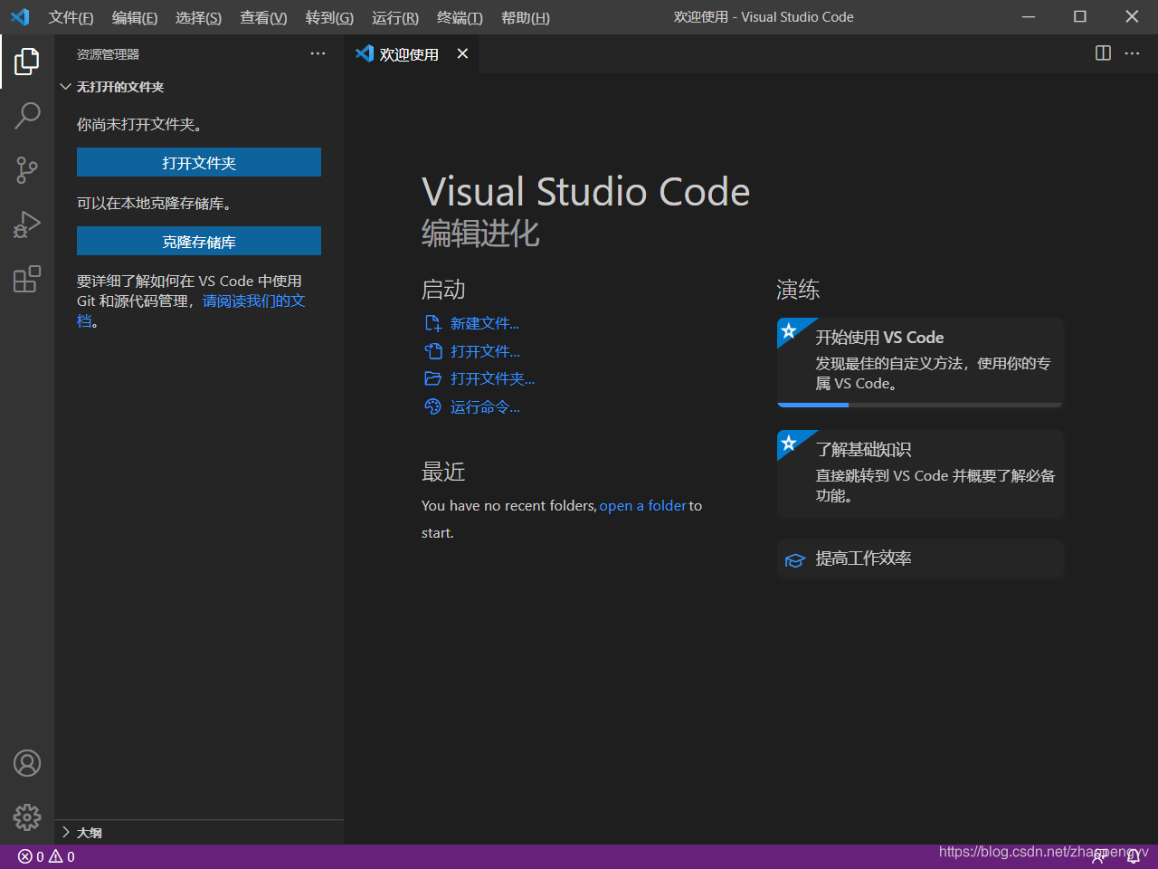1158x869 pixels.
Task: Open the 文件(F) menu
Action: point(71,17)
